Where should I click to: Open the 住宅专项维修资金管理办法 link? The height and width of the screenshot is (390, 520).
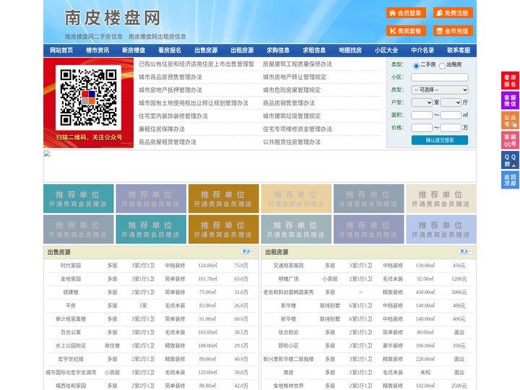(298, 129)
